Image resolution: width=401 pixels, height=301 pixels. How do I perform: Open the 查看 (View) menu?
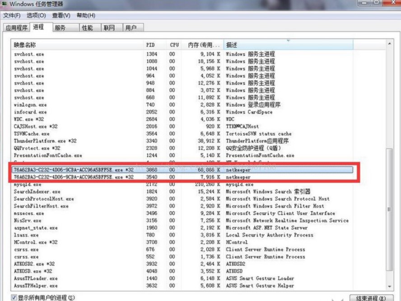coord(62,14)
